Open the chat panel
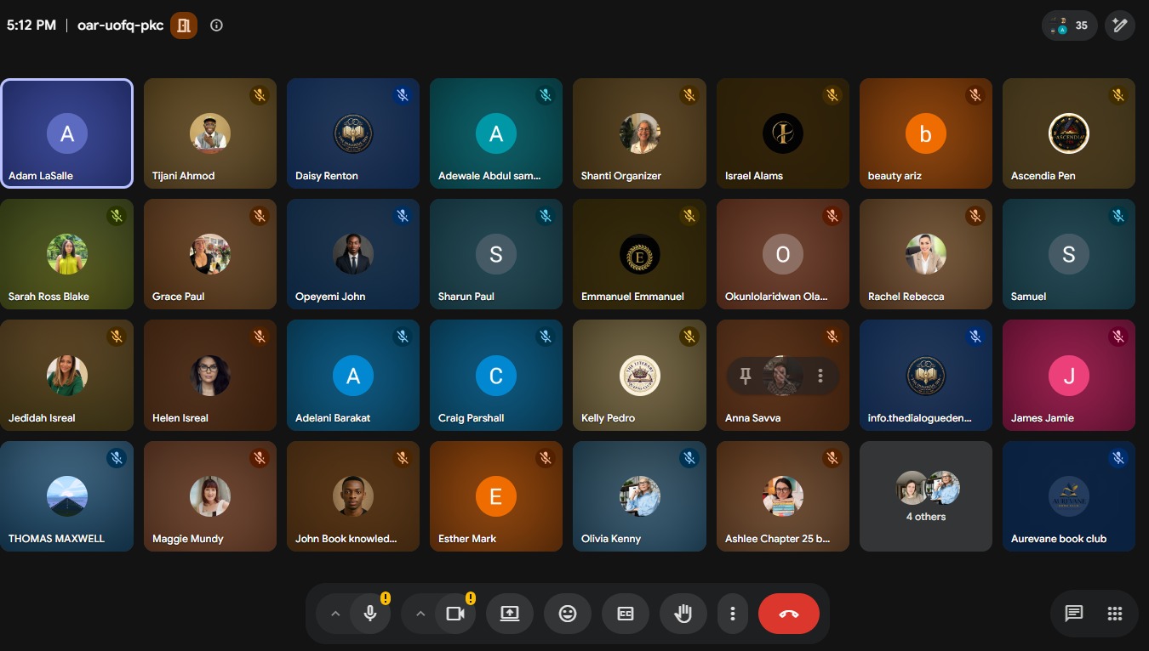The image size is (1149, 651). pos(1074,614)
